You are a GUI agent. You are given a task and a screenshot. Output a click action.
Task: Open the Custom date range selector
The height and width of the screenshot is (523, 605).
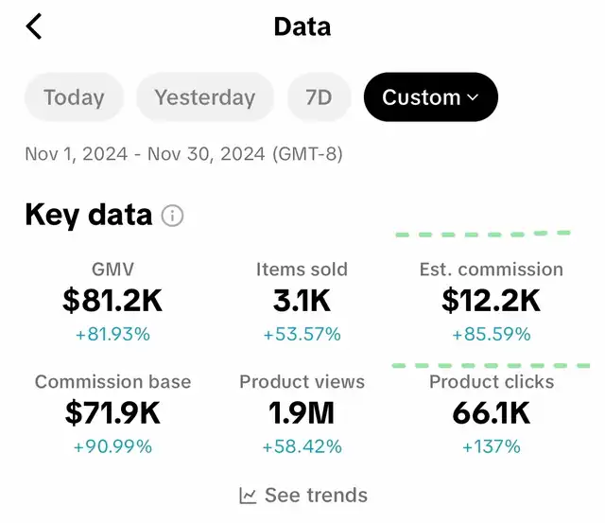[431, 96]
